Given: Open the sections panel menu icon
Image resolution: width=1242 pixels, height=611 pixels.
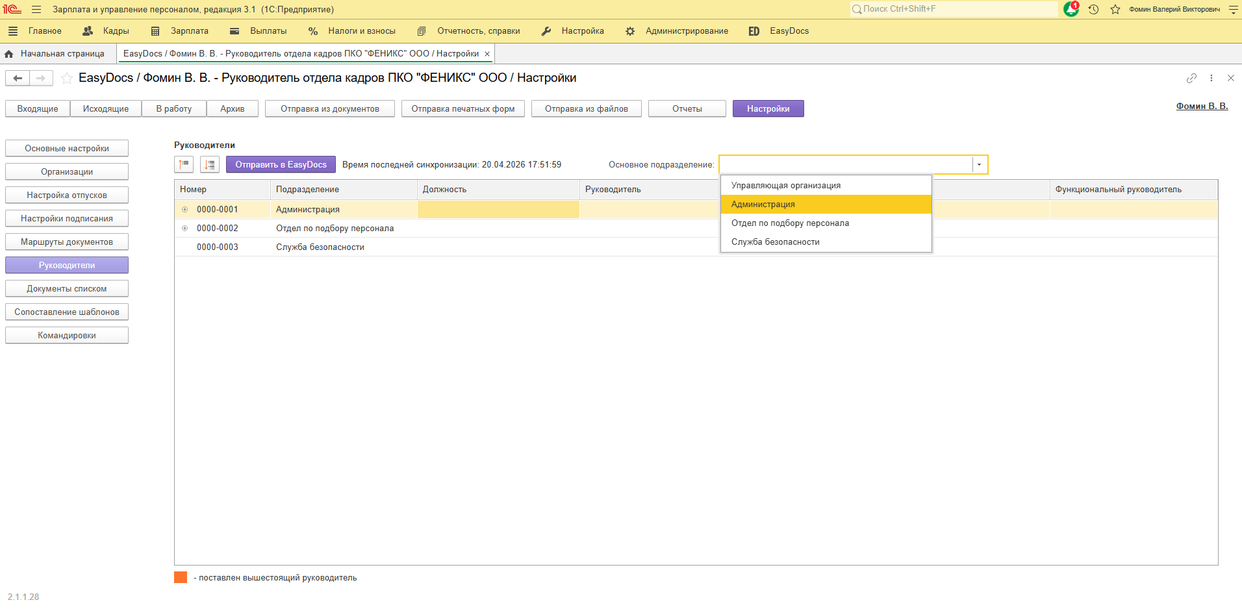Looking at the screenshot, I should tap(13, 31).
